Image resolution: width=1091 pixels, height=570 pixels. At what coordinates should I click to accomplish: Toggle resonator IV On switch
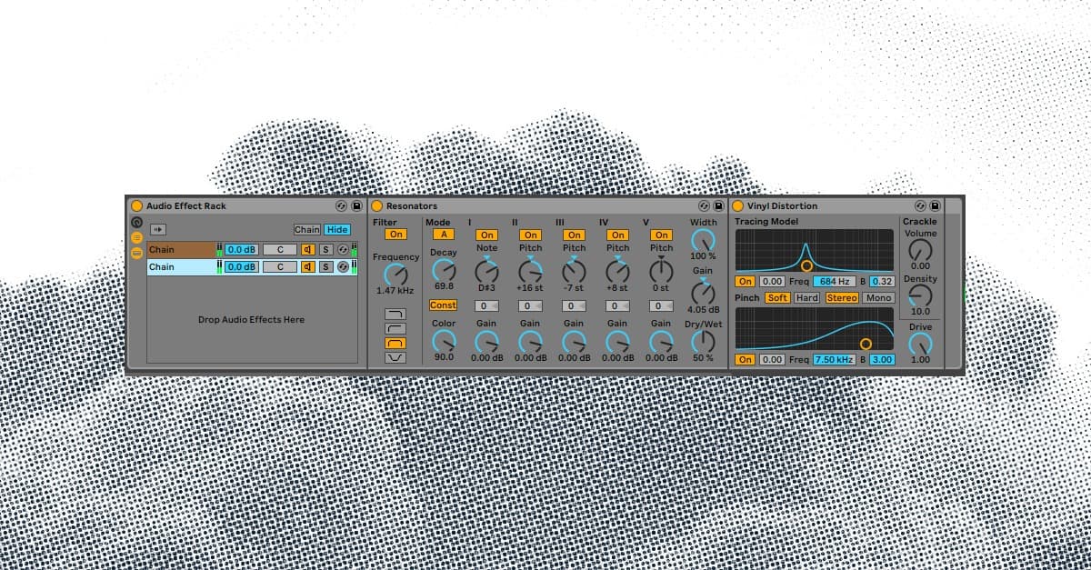point(618,235)
